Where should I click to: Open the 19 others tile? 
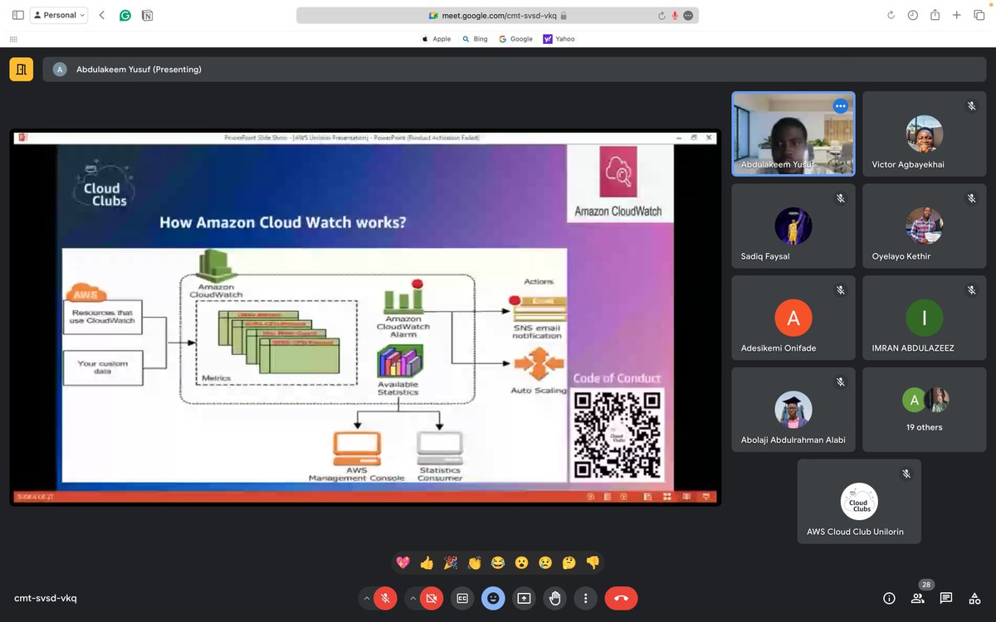click(924, 410)
